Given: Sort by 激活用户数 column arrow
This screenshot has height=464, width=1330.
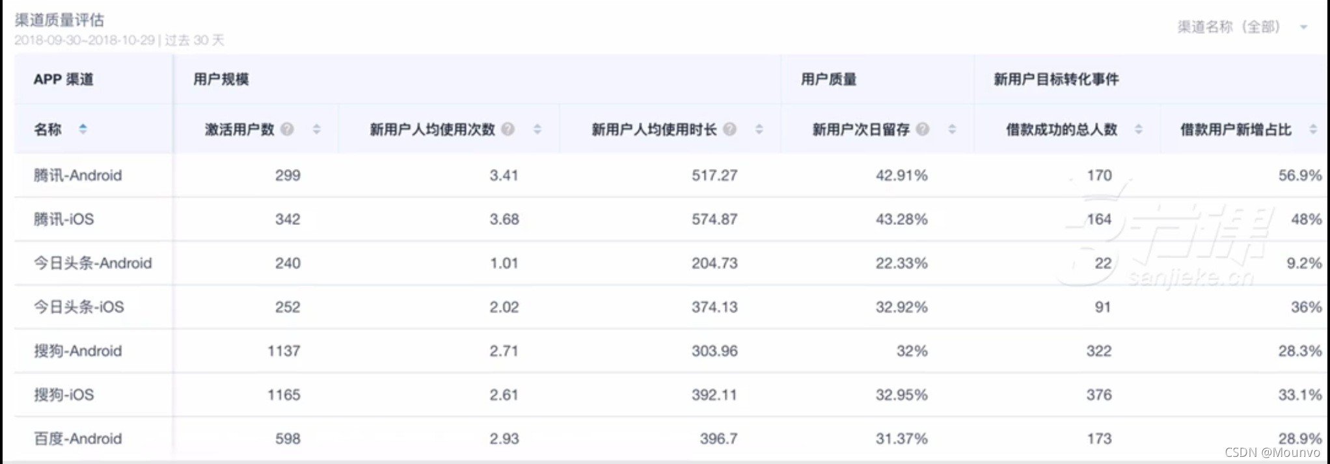Looking at the screenshot, I should tap(316, 129).
